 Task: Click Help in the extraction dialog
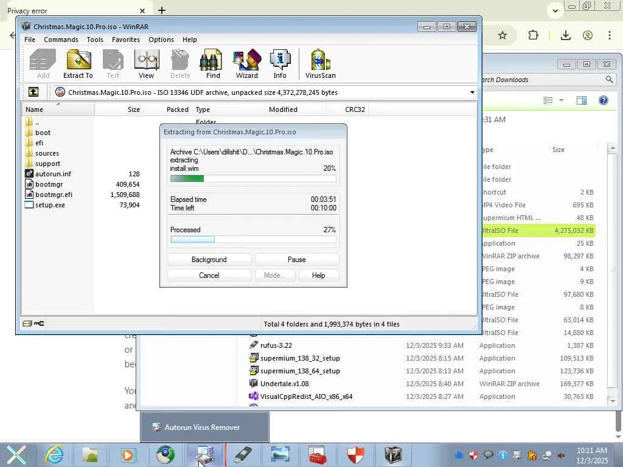pos(318,275)
